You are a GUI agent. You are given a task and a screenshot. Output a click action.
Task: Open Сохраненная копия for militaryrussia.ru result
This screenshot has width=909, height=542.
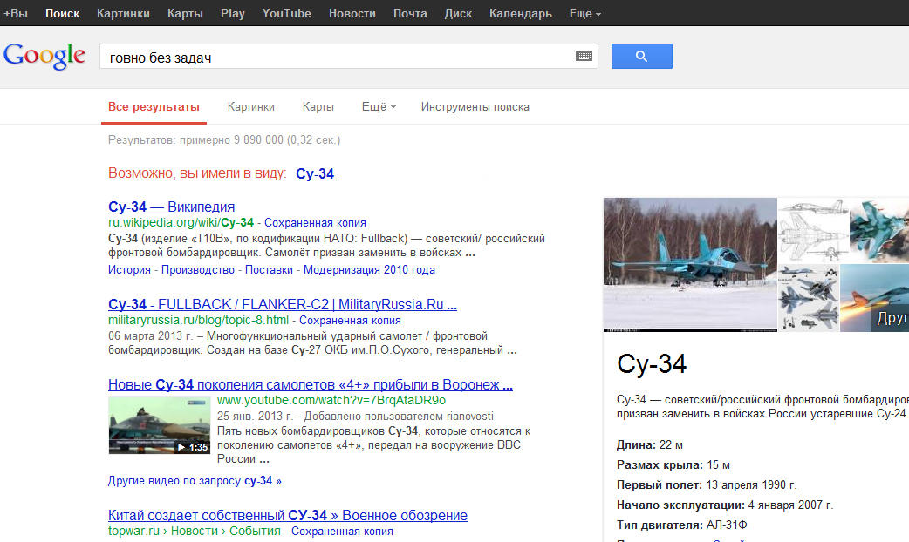(x=350, y=320)
